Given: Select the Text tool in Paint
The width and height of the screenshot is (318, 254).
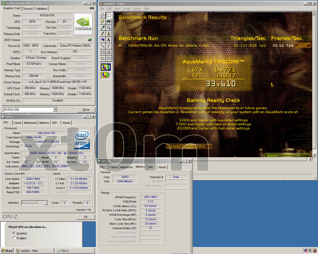Looking at the screenshot, I should [x=109, y=40].
